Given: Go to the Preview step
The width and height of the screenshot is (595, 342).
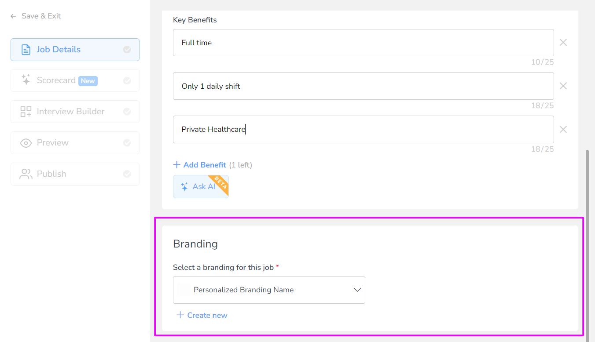Looking at the screenshot, I should point(53,143).
